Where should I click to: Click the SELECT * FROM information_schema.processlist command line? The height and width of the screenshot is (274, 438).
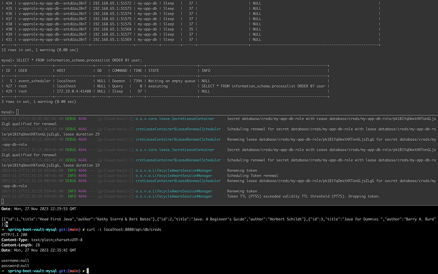coord(79,60)
